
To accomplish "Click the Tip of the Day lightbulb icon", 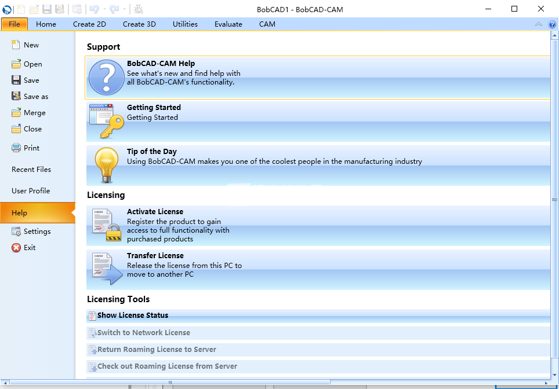I will pyautogui.click(x=106, y=165).
